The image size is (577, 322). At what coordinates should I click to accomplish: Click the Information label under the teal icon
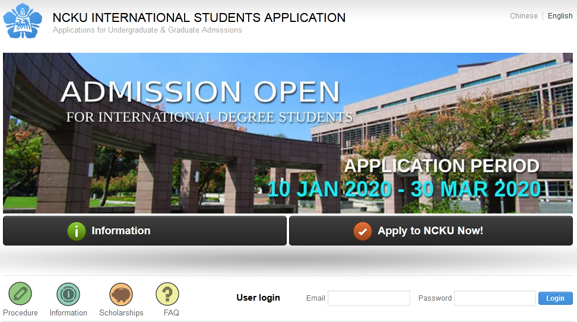[68, 313]
